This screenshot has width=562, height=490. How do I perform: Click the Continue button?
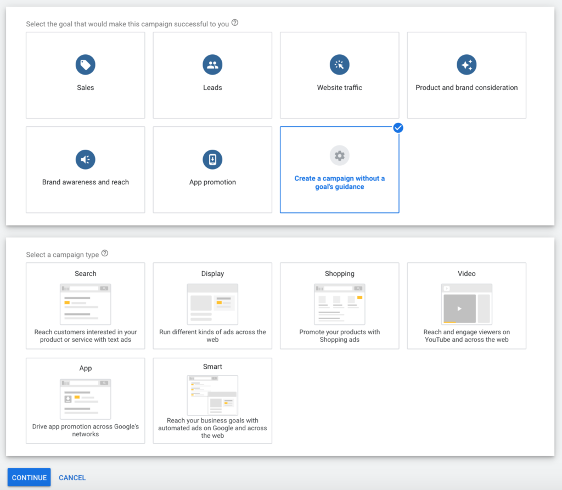29,477
